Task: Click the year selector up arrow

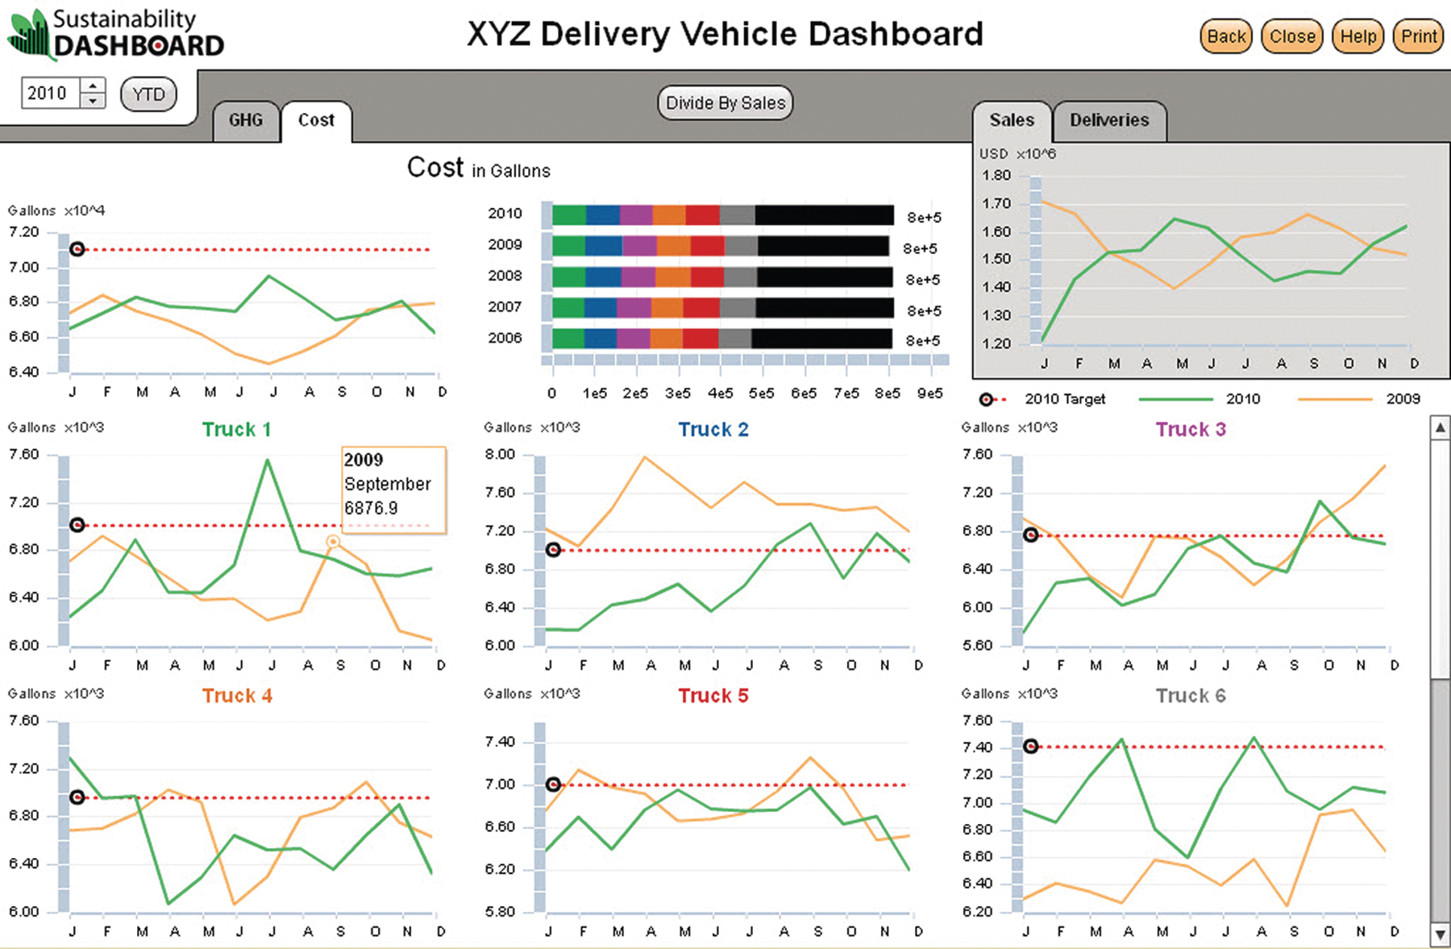Action: click(94, 86)
